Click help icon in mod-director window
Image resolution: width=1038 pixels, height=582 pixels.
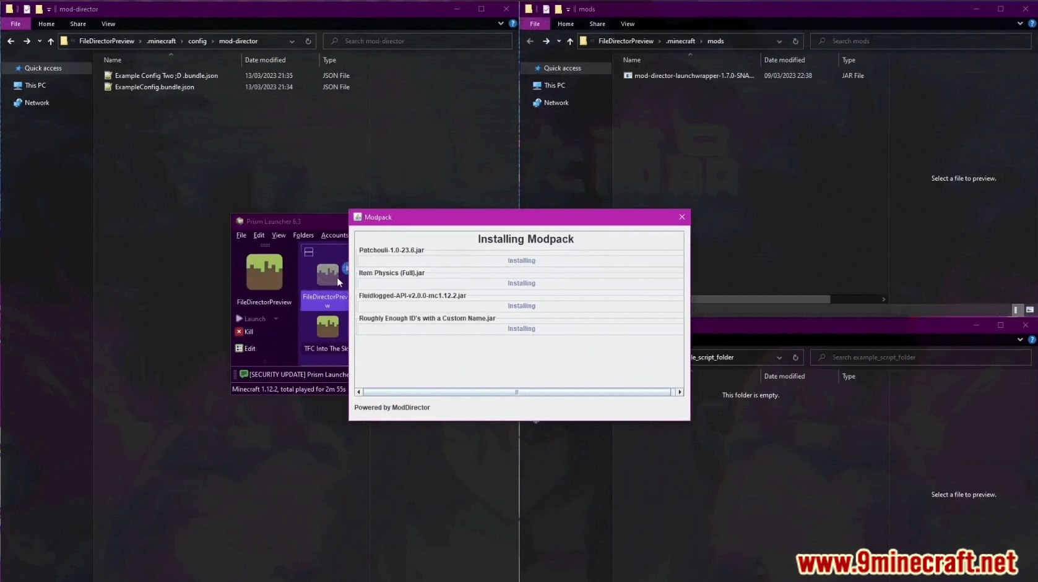(x=513, y=24)
